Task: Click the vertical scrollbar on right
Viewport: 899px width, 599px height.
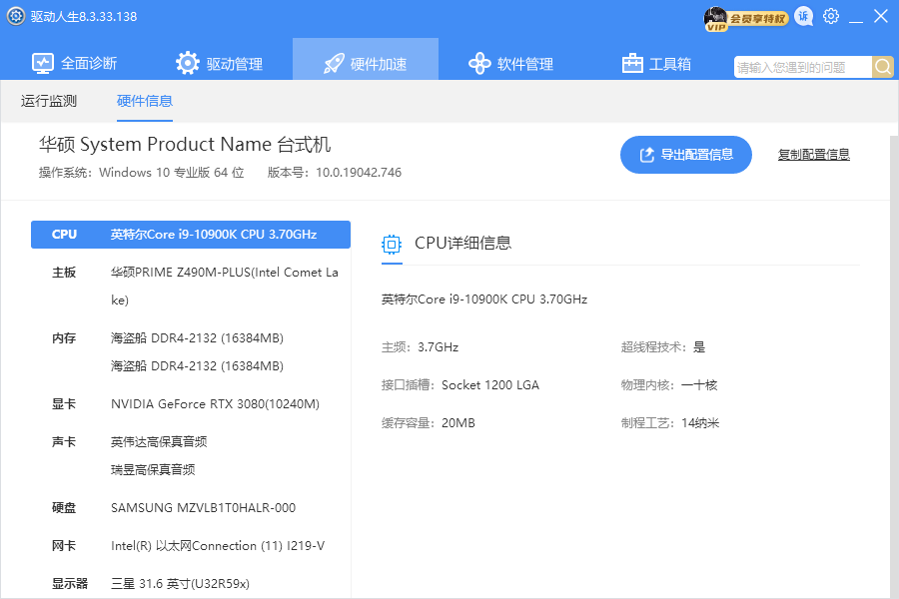Action: 894,366
